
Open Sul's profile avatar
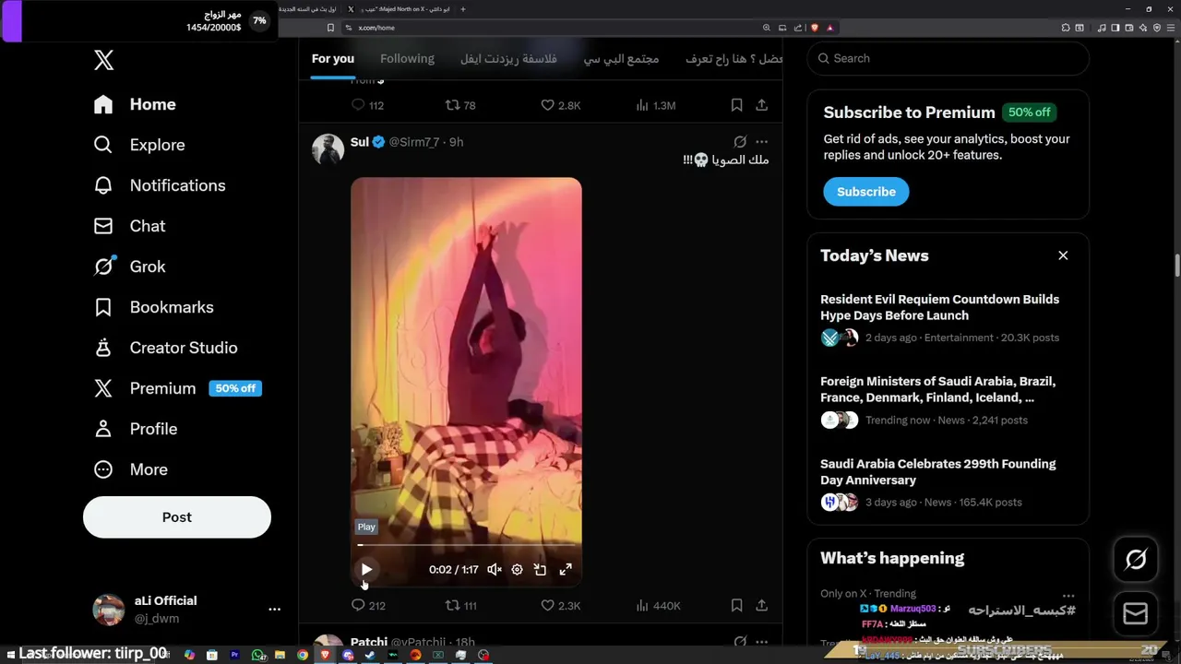point(328,148)
